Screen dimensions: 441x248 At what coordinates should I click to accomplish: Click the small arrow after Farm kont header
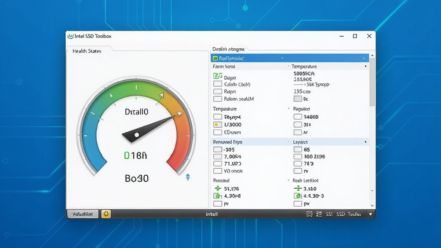288,66
